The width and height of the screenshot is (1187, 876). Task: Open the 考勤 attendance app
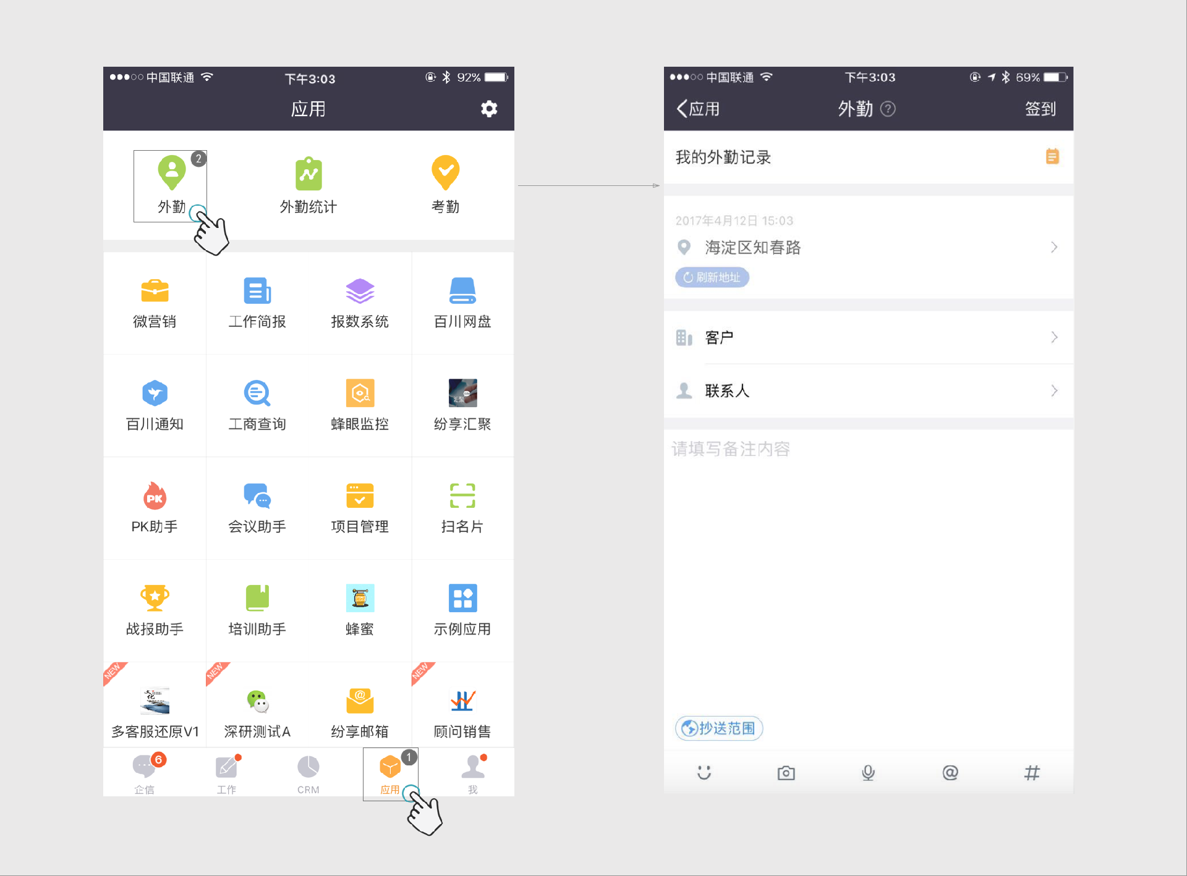click(445, 185)
